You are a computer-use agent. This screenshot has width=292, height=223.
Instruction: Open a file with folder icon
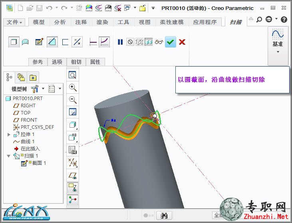point(30,8)
